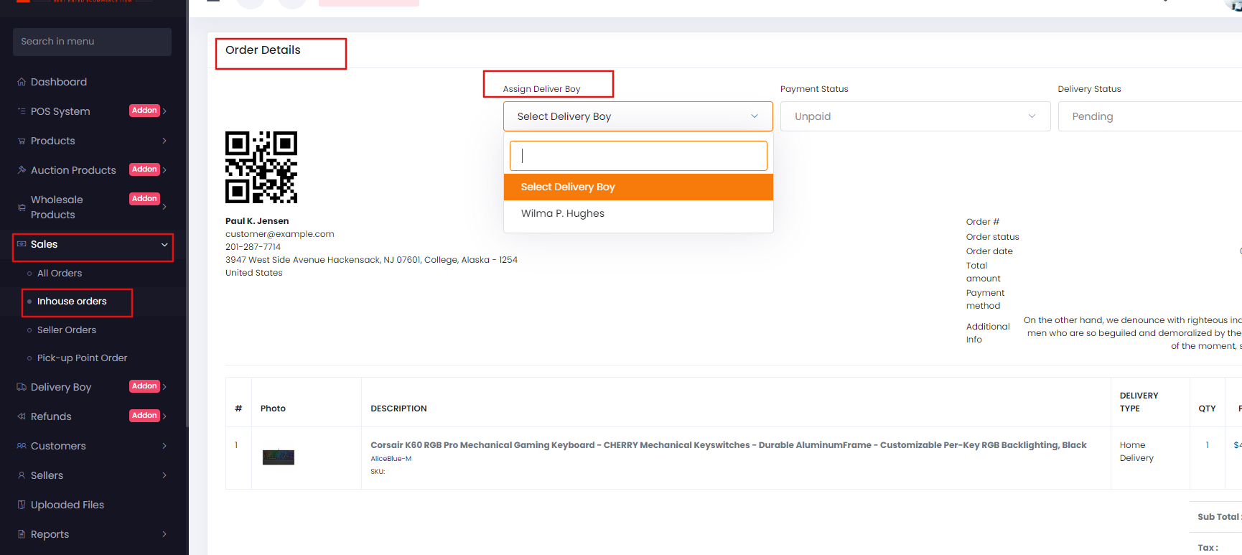Click the Sellers person icon
Screen dimensions: 1242x555
click(x=22, y=475)
